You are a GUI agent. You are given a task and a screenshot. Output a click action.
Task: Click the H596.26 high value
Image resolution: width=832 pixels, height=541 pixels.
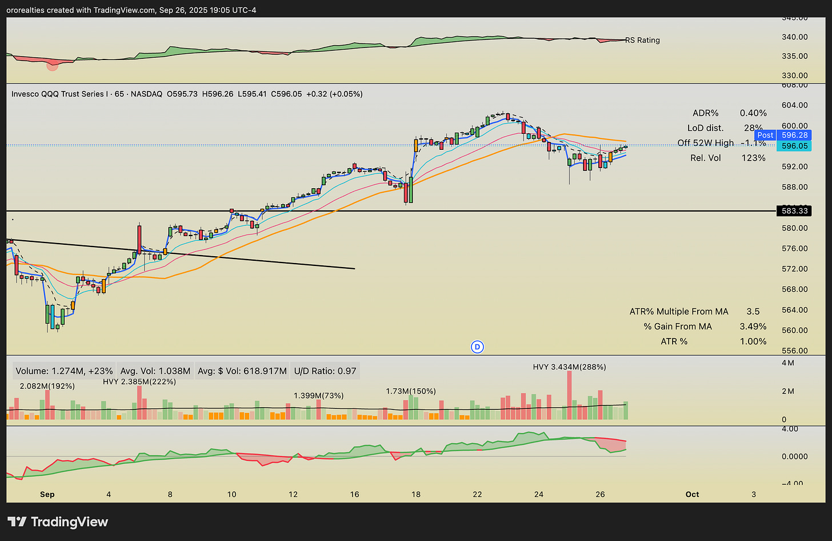218,94
